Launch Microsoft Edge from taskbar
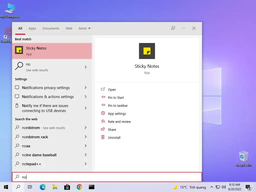 tap(42, 187)
